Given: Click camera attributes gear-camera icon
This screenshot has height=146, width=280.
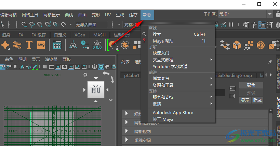Looking at the screenshot, I should pyautogui.click(x=9, y=67).
